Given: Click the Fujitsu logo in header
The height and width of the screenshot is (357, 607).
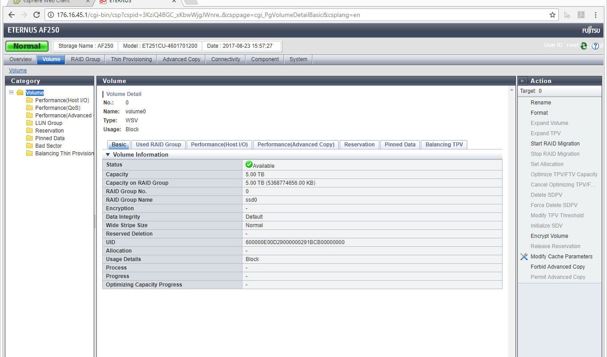Looking at the screenshot, I should pyautogui.click(x=591, y=30).
